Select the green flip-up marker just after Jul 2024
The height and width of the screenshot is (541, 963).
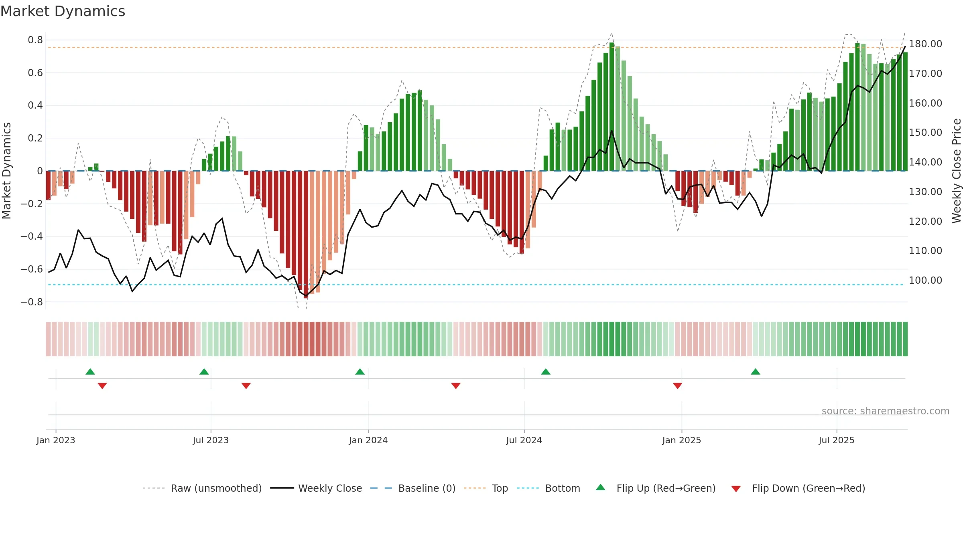(546, 371)
